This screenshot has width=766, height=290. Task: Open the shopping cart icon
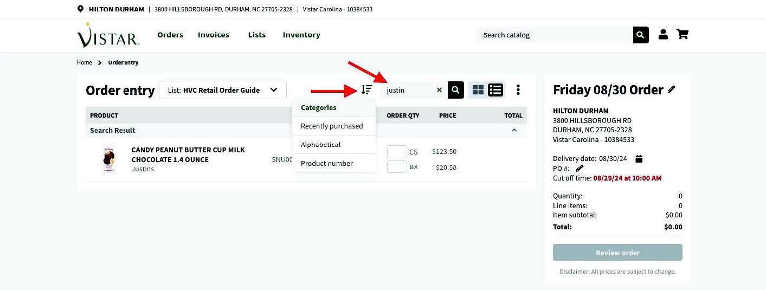point(683,35)
